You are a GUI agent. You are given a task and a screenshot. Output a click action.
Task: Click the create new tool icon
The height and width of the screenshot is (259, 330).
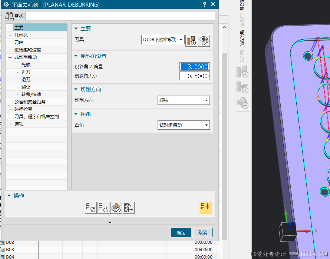(191, 41)
